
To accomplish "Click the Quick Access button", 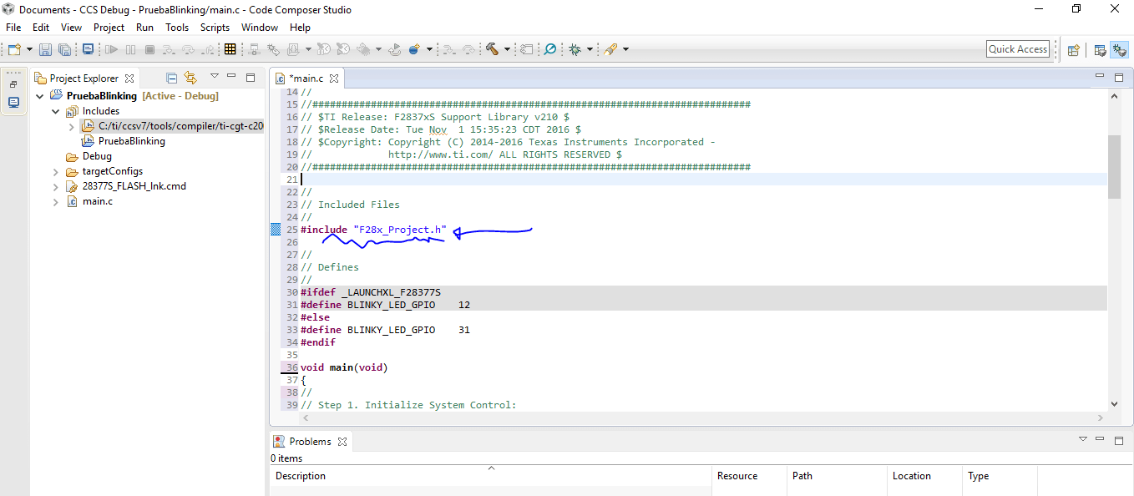I will pyautogui.click(x=1017, y=48).
